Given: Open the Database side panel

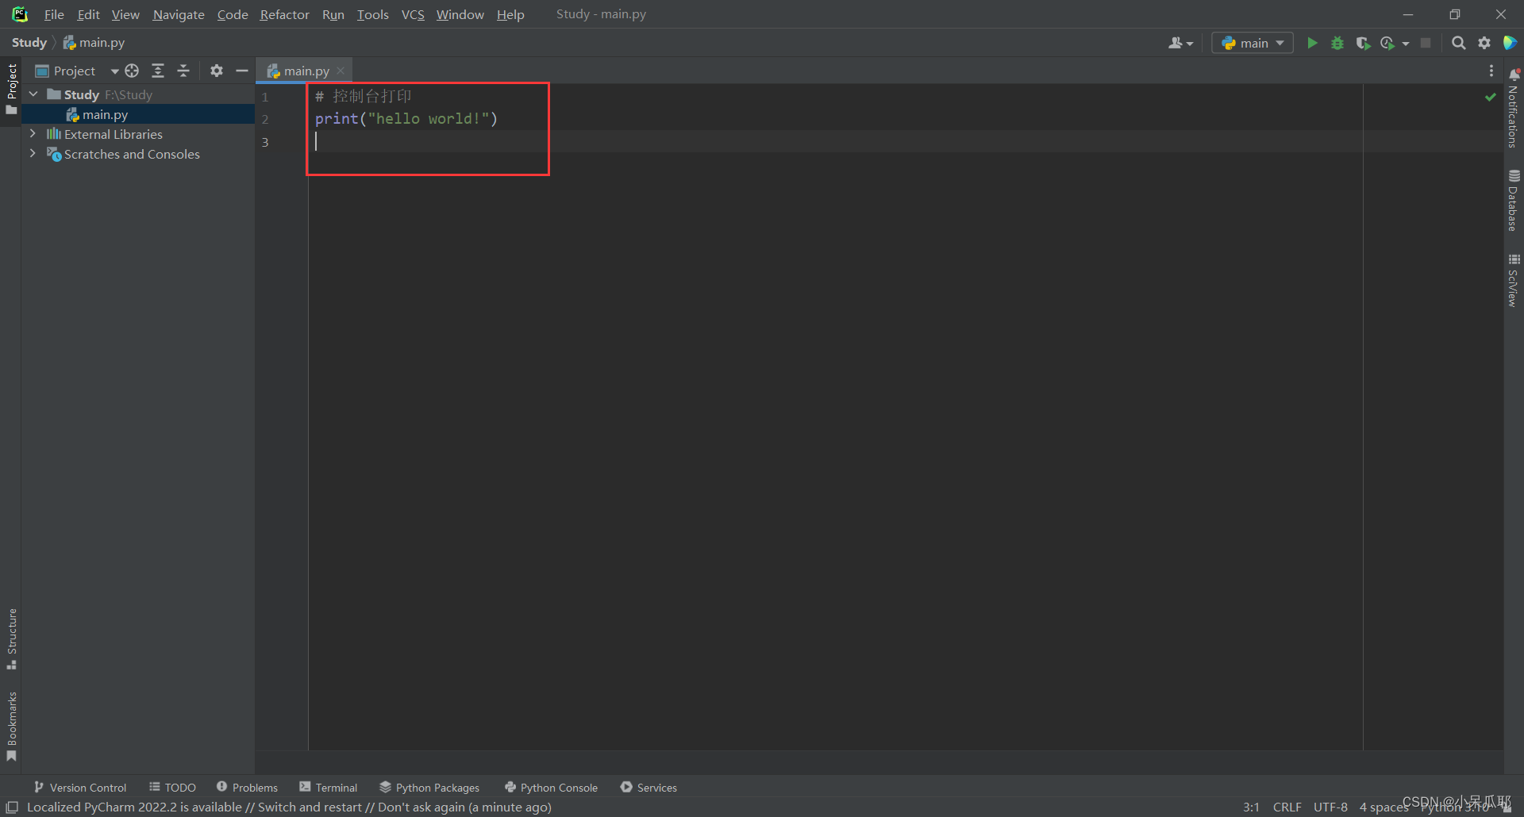Looking at the screenshot, I should pos(1514,201).
